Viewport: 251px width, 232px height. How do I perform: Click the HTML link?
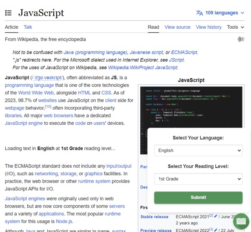pyautogui.click(x=84, y=93)
